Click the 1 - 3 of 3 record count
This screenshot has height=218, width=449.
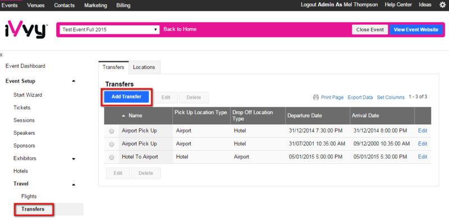coord(418,97)
